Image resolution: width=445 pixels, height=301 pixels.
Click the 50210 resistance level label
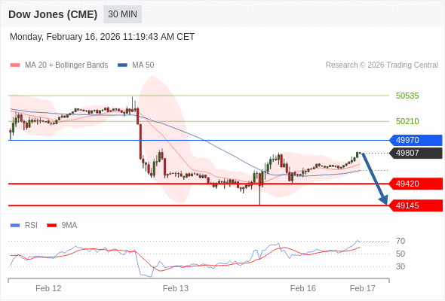[x=407, y=121]
